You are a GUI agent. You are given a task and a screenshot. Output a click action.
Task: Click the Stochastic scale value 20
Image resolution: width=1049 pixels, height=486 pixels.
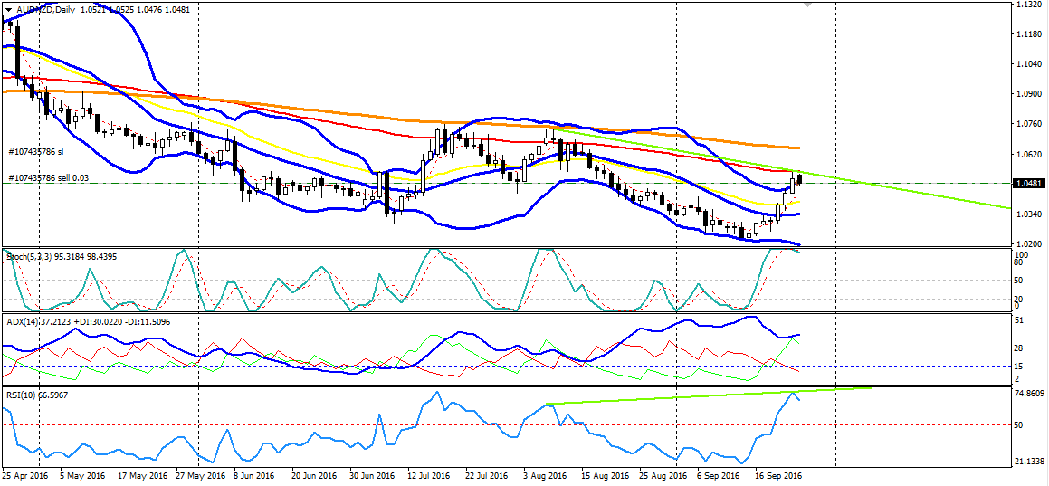pos(1019,299)
